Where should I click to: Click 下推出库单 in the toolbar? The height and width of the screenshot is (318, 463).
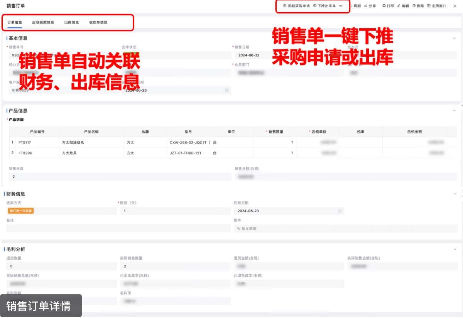[x=324, y=6]
